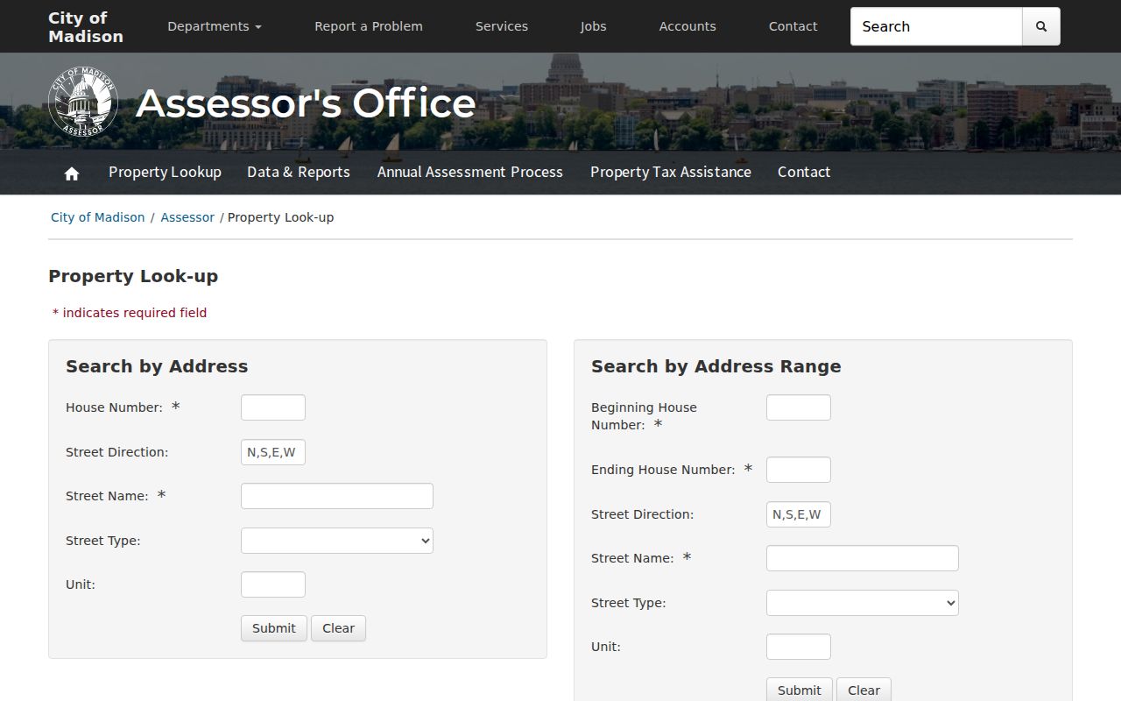Open Contact in Assessor section navigation
This screenshot has height=701, width=1121.
tap(804, 172)
